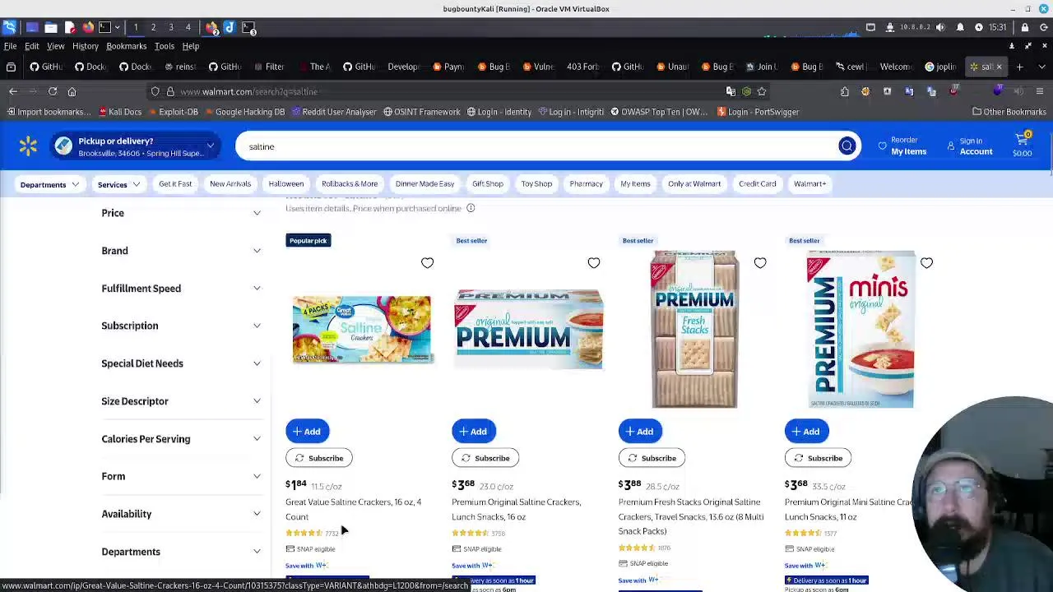Open the Halloween link
Screen dimensions: 1053x592
pos(286,184)
